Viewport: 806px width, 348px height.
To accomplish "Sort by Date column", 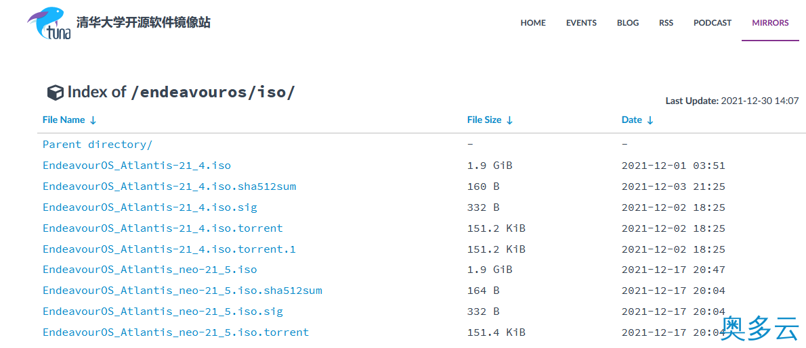I will point(637,120).
